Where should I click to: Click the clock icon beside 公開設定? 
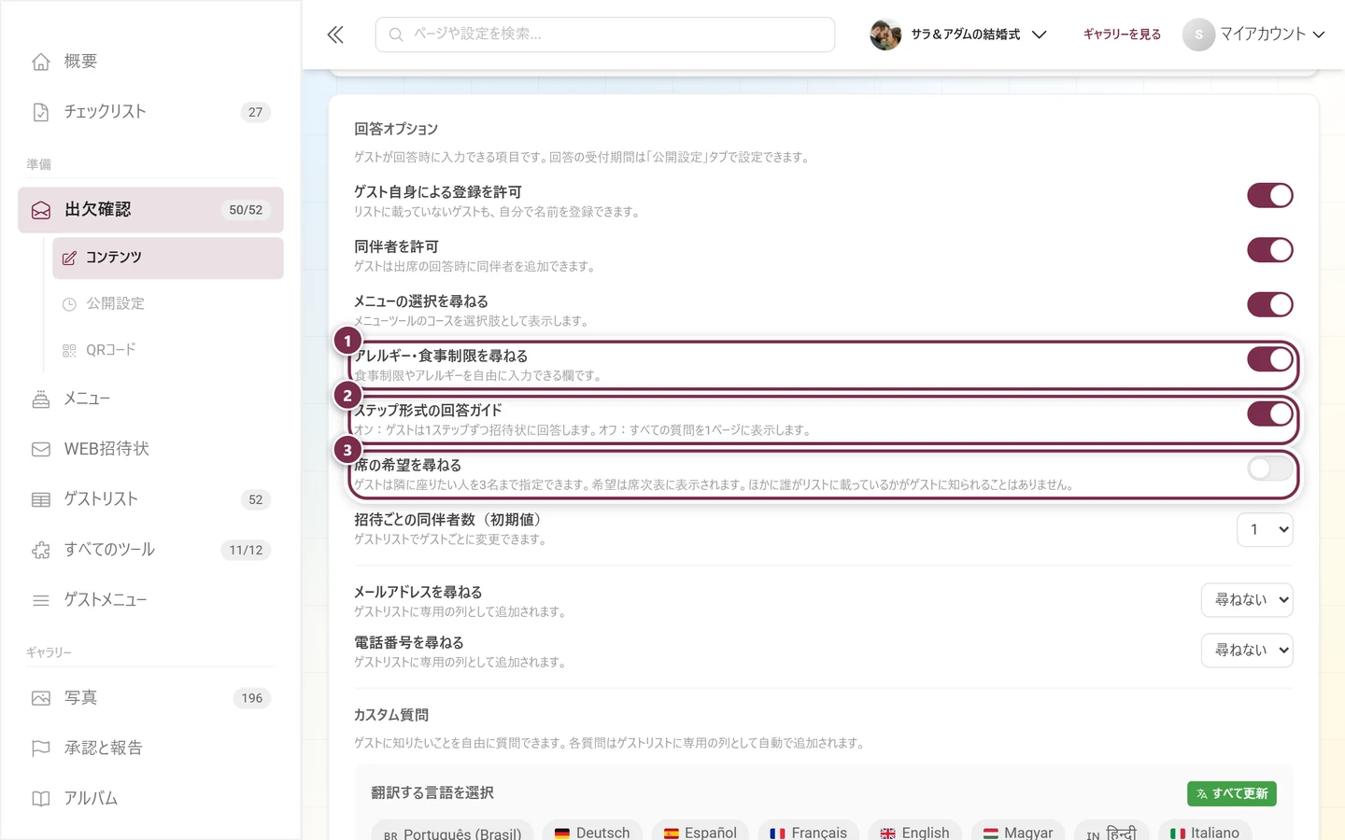point(69,304)
